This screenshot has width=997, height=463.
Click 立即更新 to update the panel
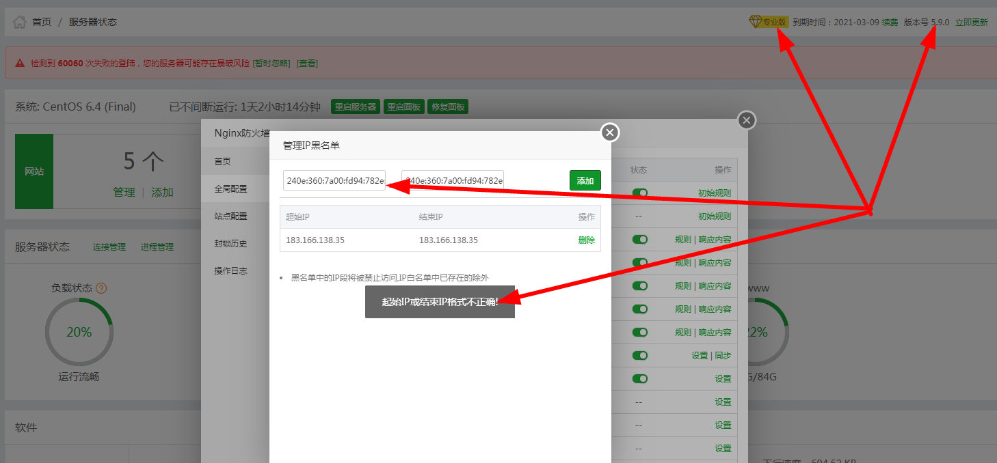click(x=972, y=22)
